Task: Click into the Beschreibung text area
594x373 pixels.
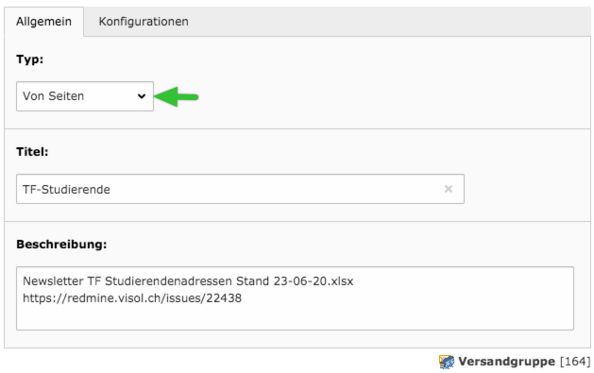Action: (x=295, y=298)
